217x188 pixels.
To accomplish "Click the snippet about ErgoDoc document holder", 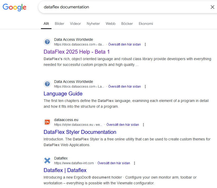I will click(x=120, y=180).
